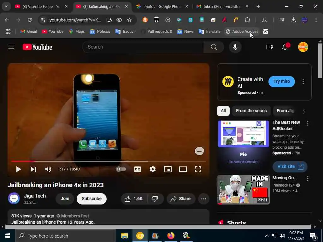Open the YouTube guide hamburger menu
323x242 pixels.
[x=11, y=47]
